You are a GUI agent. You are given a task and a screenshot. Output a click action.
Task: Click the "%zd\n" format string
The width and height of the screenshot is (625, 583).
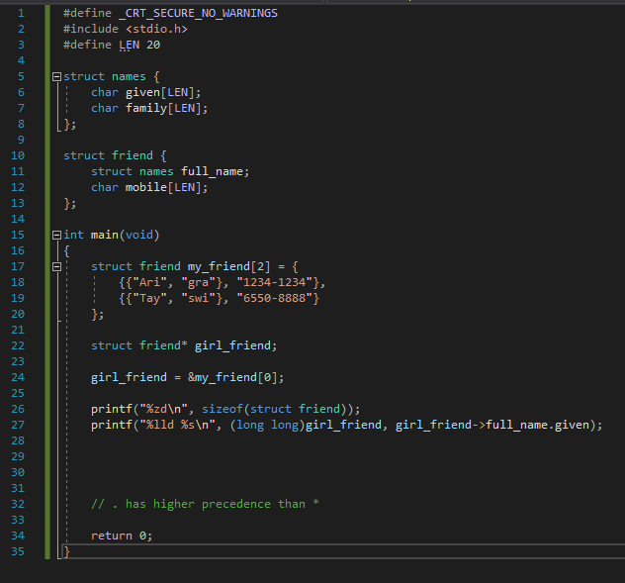[163, 409]
